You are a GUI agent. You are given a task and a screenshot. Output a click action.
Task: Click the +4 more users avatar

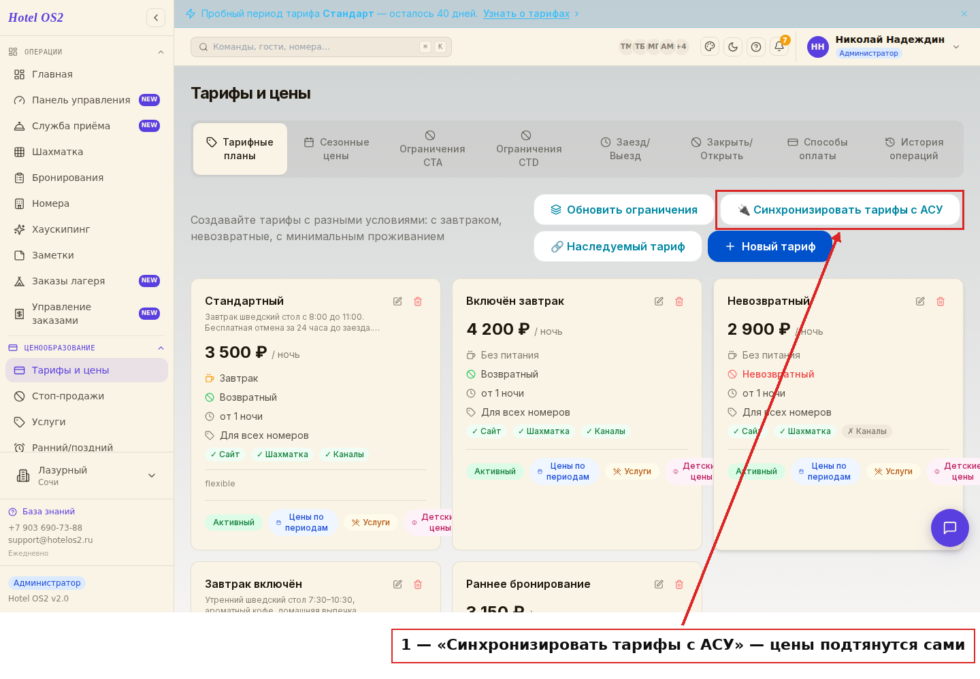tap(681, 47)
